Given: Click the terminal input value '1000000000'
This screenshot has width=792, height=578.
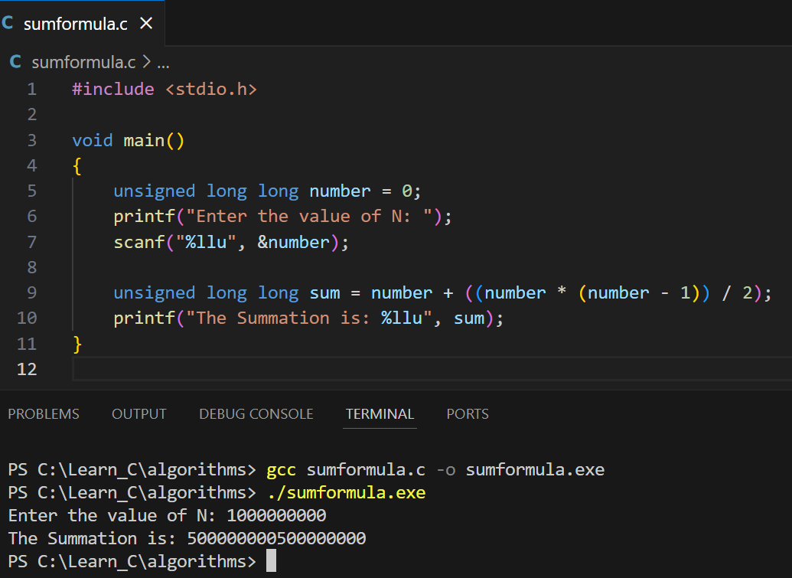Looking at the screenshot, I should pyautogui.click(x=276, y=515).
